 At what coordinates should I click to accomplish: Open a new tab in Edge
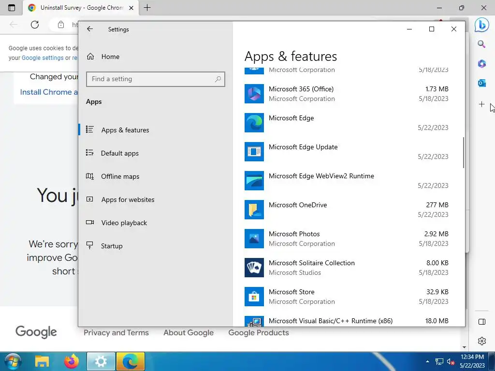coord(147,8)
